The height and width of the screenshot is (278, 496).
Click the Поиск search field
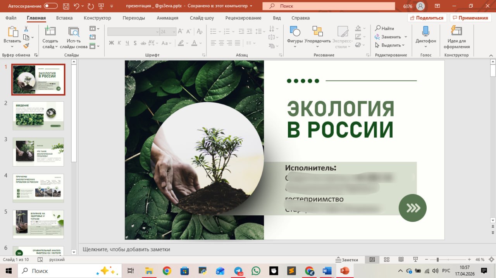click(x=329, y=6)
